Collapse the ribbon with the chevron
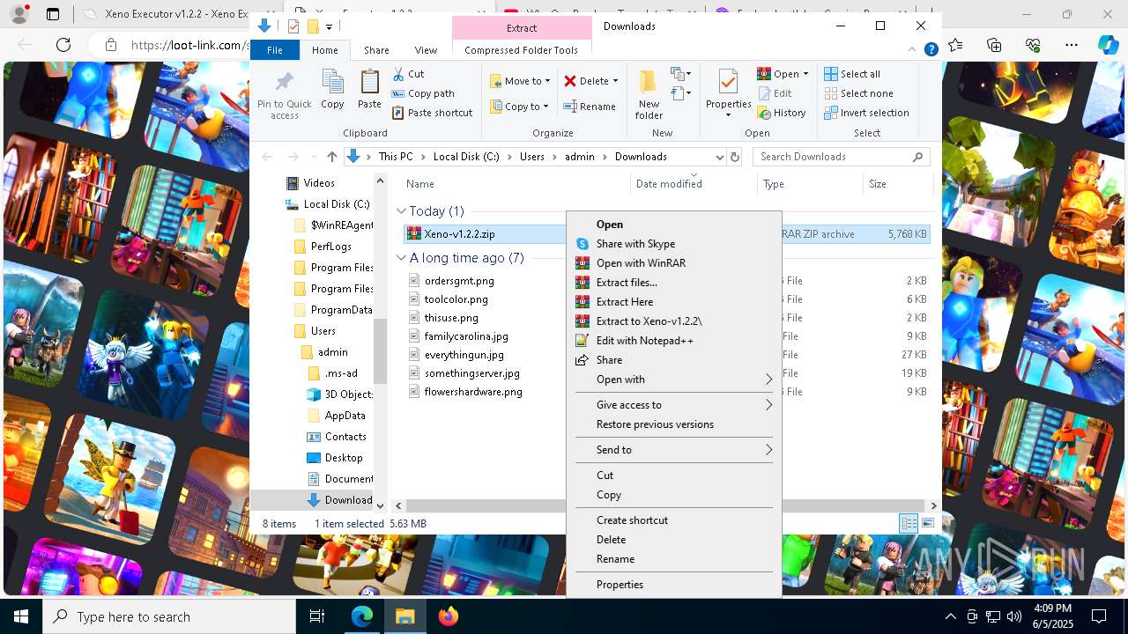1128x634 pixels. [914, 50]
